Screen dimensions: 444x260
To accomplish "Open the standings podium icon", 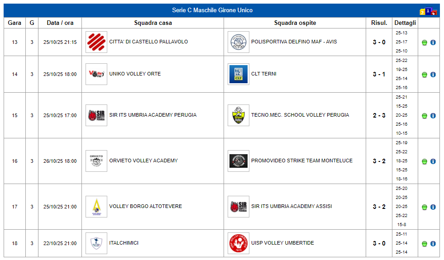I will [x=428, y=11].
